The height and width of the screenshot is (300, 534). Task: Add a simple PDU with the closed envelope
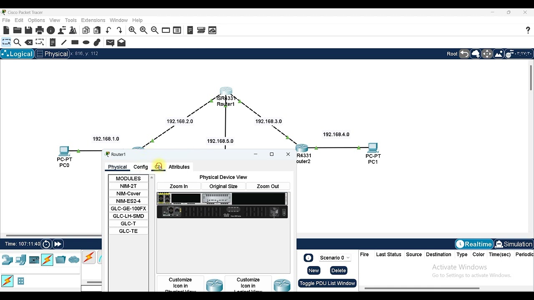click(110, 42)
